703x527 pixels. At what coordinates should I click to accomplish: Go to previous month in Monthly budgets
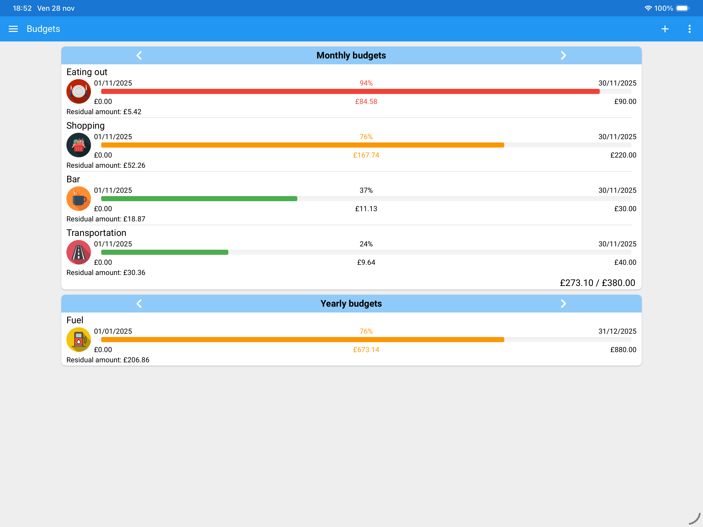(x=139, y=56)
